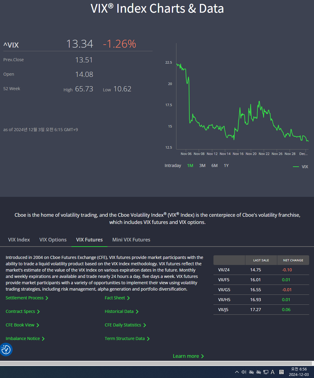Show hidden system tray icons chevron
The image size is (314, 378).
(x=237, y=372)
